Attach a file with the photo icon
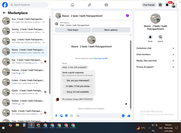 (62, 116)
